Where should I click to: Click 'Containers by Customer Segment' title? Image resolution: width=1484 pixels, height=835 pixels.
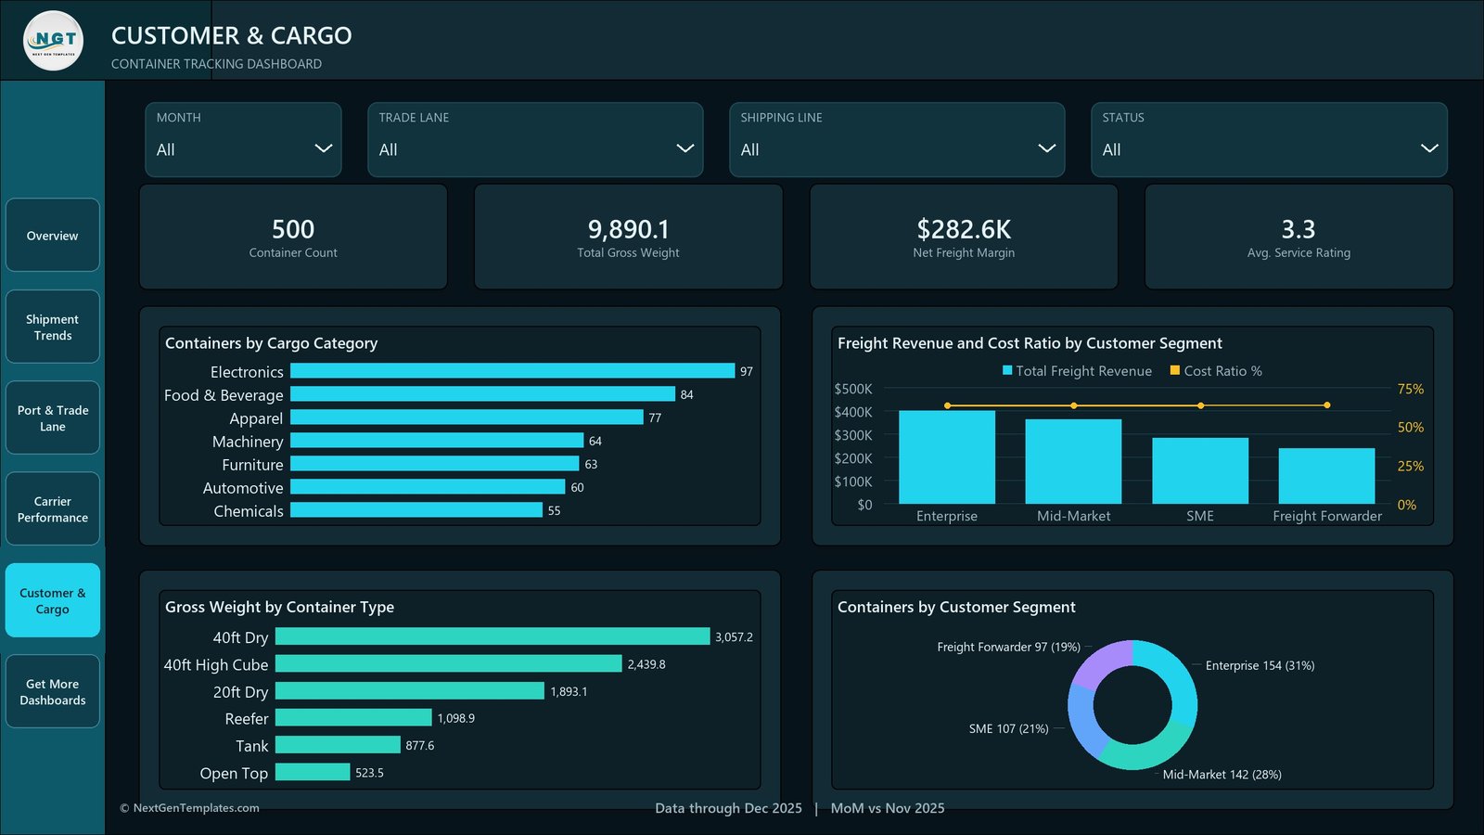click(x=956, y=607)
